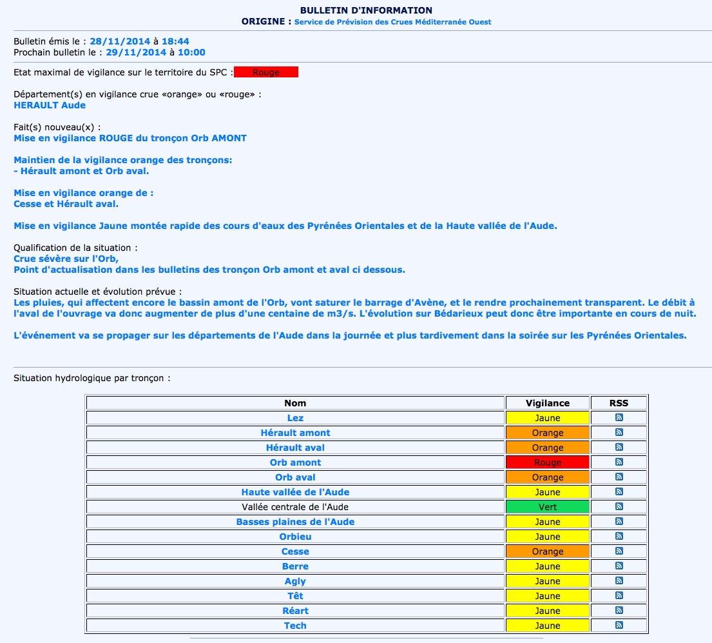This screenshot has height=643, width=712.
Task: Open RSS feed for Lez row
Action: pyautogui.click(x=619, y=417)
